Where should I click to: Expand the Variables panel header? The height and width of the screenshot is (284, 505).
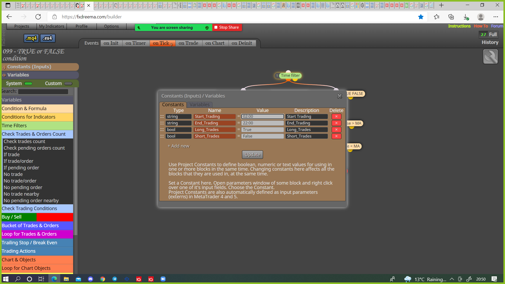click(x=40, y=75)
